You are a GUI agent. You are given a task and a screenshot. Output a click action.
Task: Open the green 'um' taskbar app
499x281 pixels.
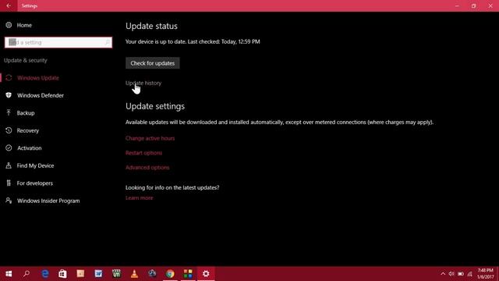click(116, 274)
